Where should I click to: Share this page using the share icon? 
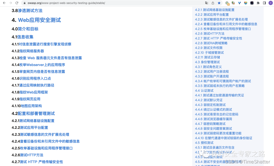coord(213,3)
